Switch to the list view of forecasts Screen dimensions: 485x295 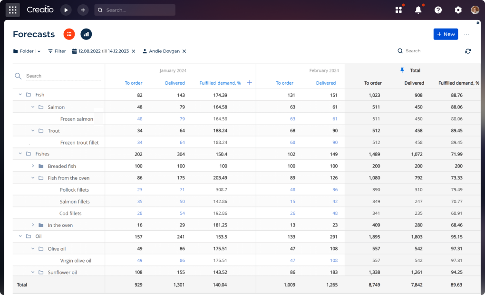[69, 34]
